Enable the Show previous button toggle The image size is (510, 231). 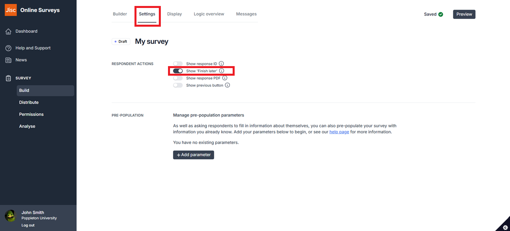[x=178, y=85]
